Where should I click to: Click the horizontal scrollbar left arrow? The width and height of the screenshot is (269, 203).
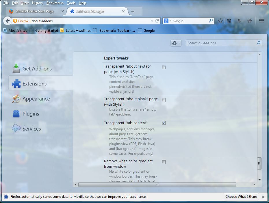75,185
